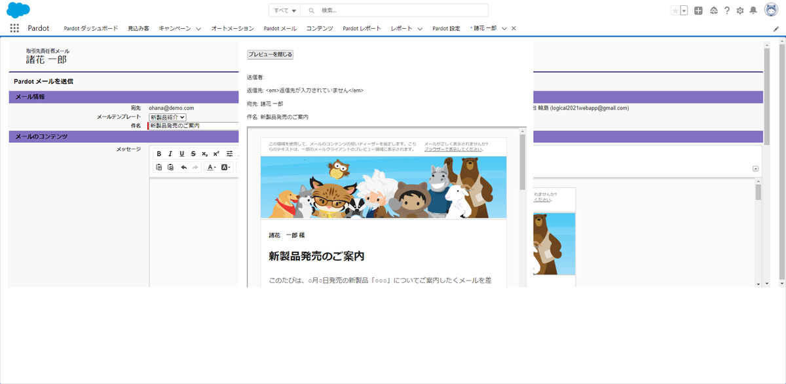
Task: Click the Salesforce cloud logo
Action: pyautogui.click(x=18, y=10)
